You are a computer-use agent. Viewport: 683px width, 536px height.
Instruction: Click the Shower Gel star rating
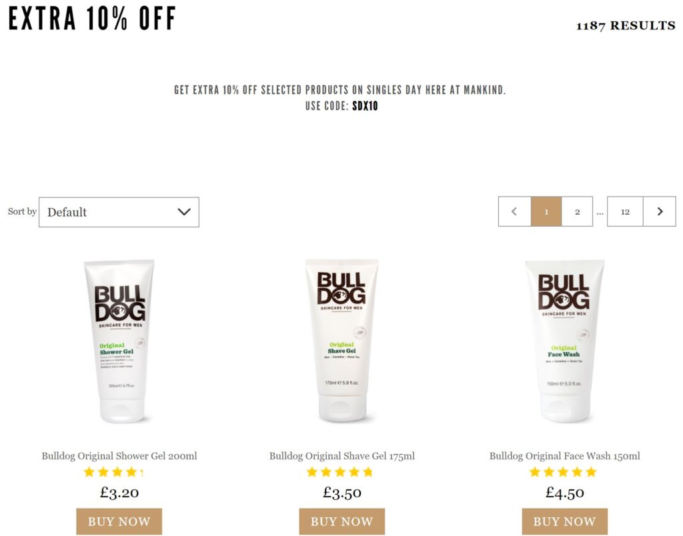[113, 472]
